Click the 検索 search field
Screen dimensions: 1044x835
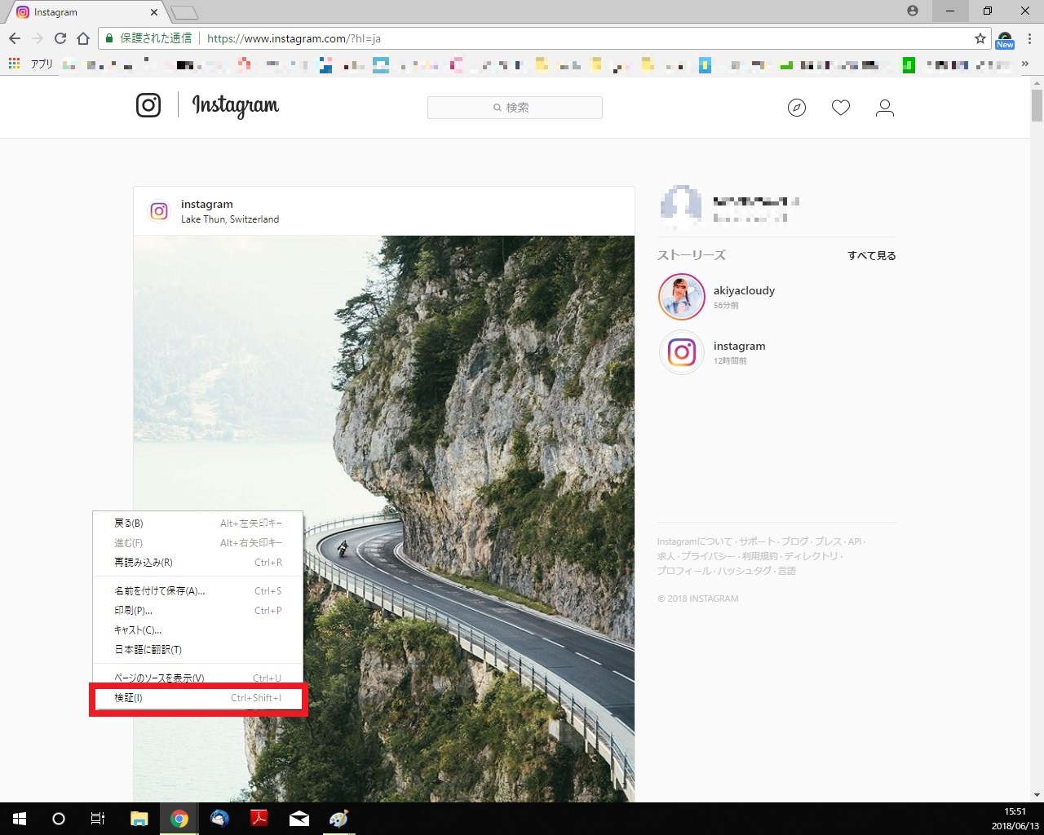point(515,108)
